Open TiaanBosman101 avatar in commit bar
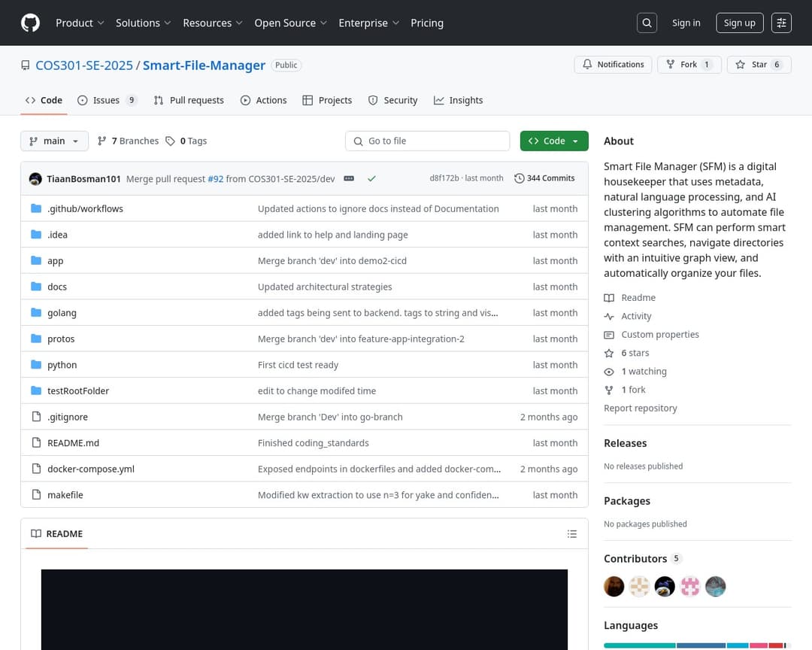812x650 pixels. [x=36, y=179]
